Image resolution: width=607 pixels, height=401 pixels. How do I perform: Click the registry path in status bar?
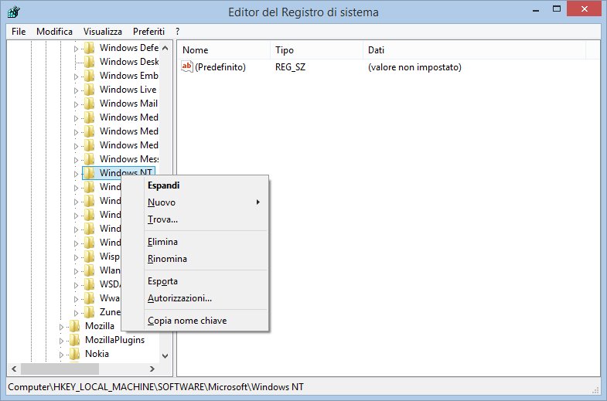[155, 386]
